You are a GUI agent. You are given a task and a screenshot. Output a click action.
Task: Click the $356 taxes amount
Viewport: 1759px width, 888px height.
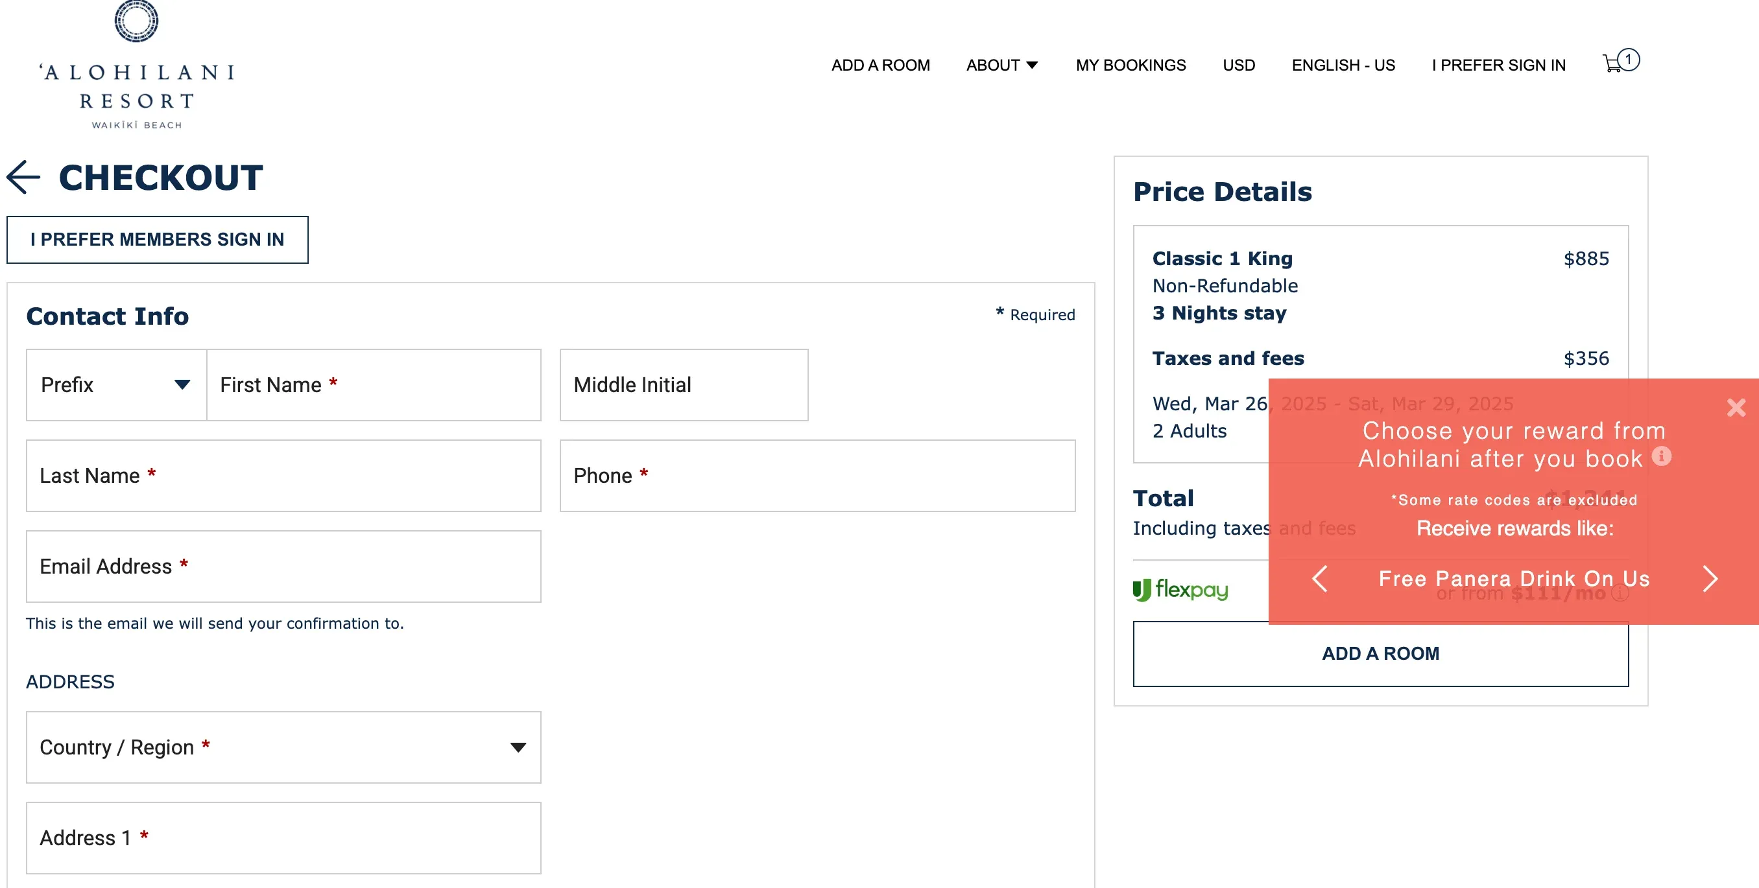click(1586, 358)
